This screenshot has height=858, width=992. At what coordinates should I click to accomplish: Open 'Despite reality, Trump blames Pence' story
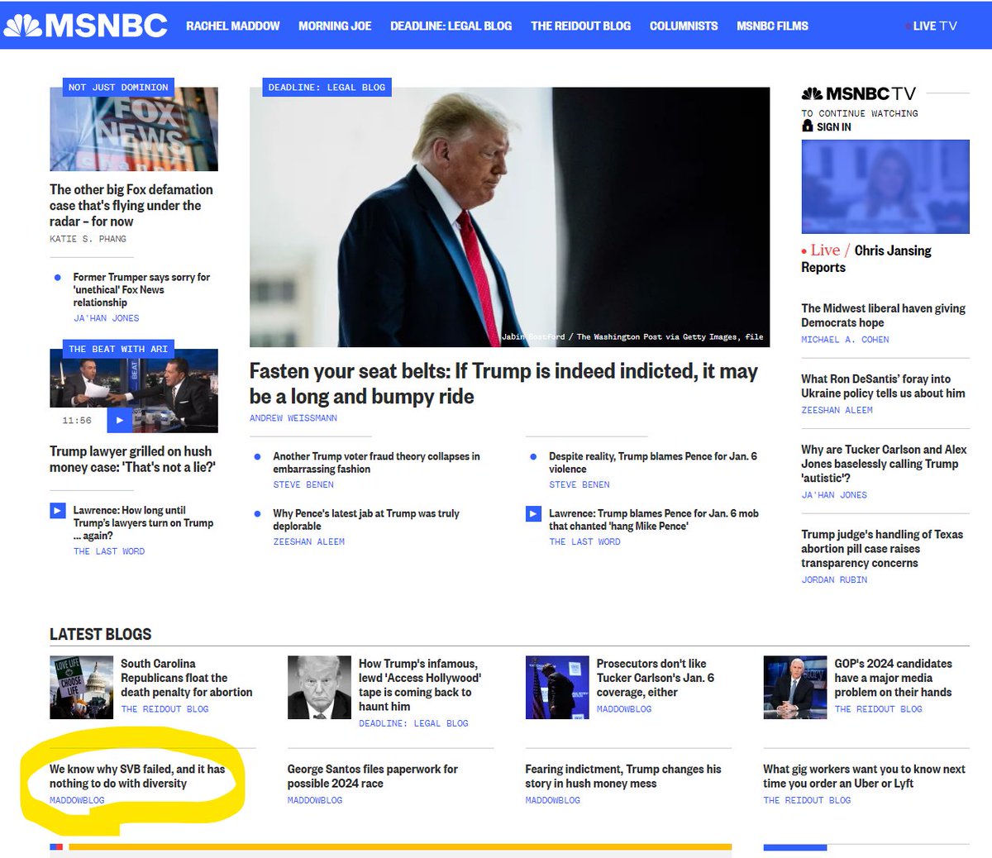click(x=653, y=462)
